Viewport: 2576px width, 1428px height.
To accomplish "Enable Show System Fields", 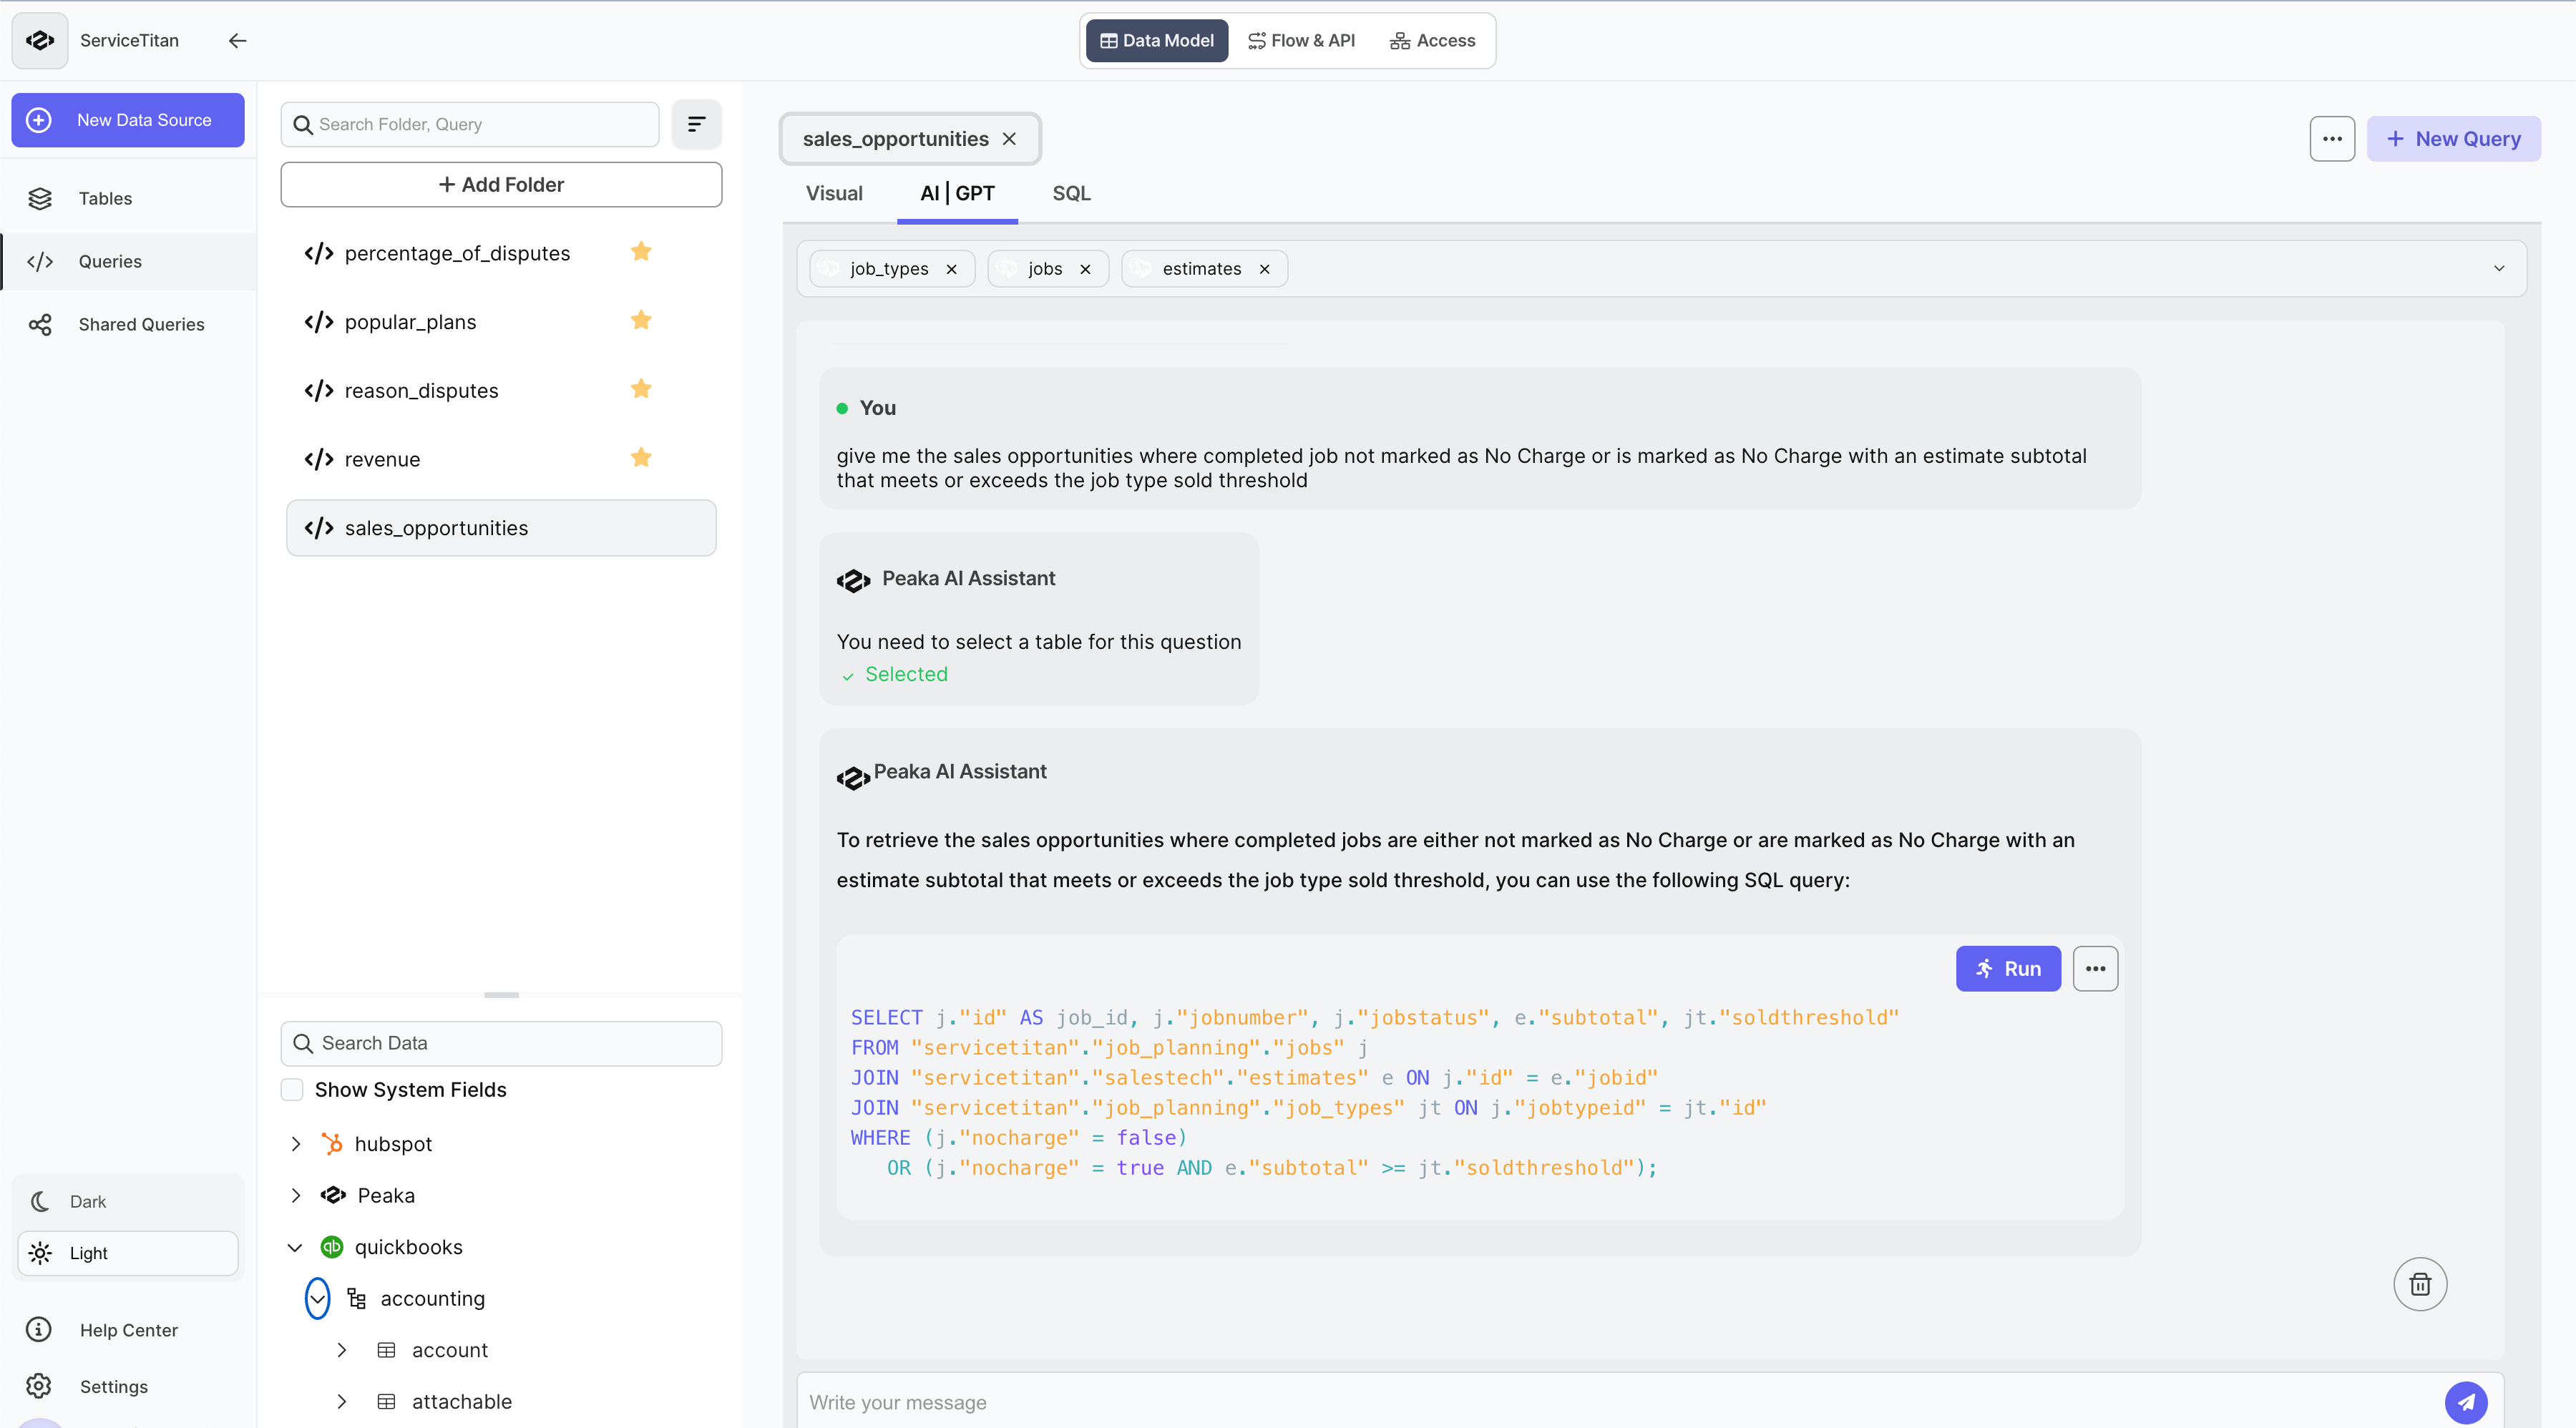I will 291,1089.
